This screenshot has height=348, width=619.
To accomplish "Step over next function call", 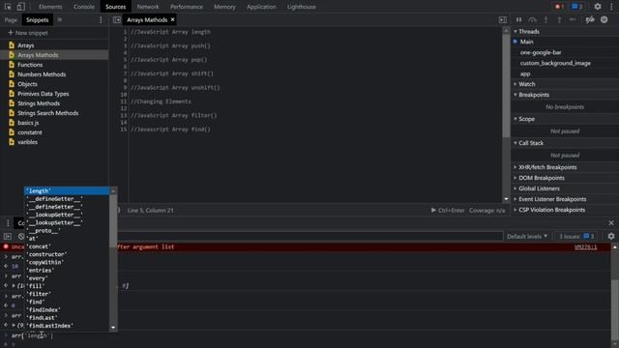I will (x=533, y=19).
